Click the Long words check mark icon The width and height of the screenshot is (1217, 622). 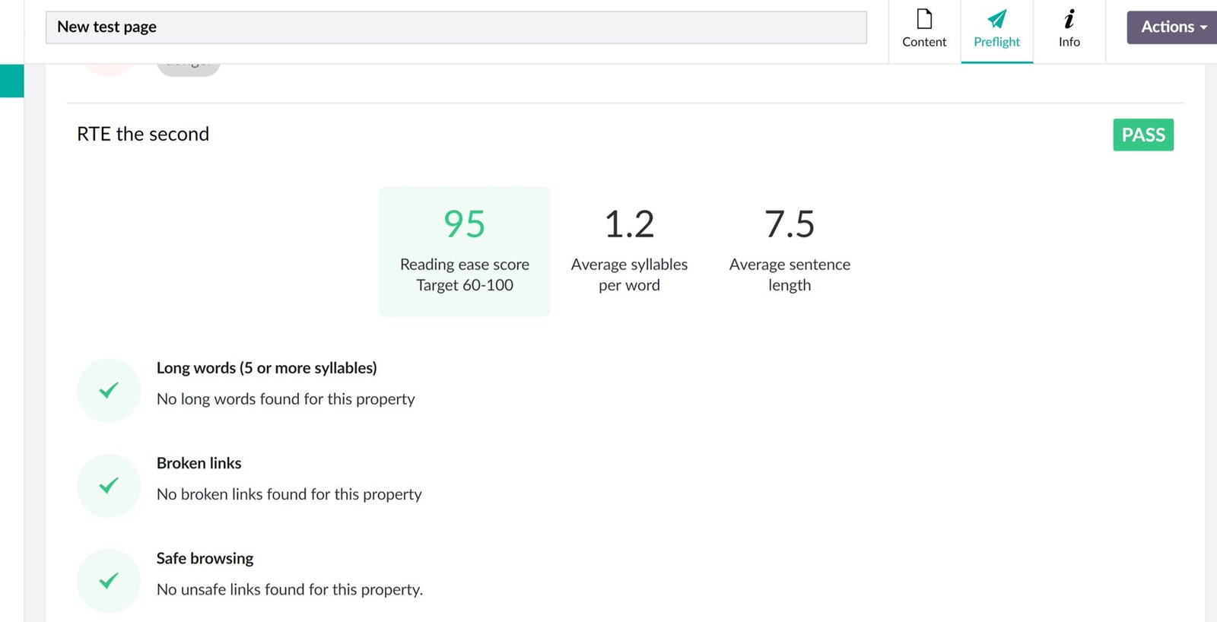(109, 390)
